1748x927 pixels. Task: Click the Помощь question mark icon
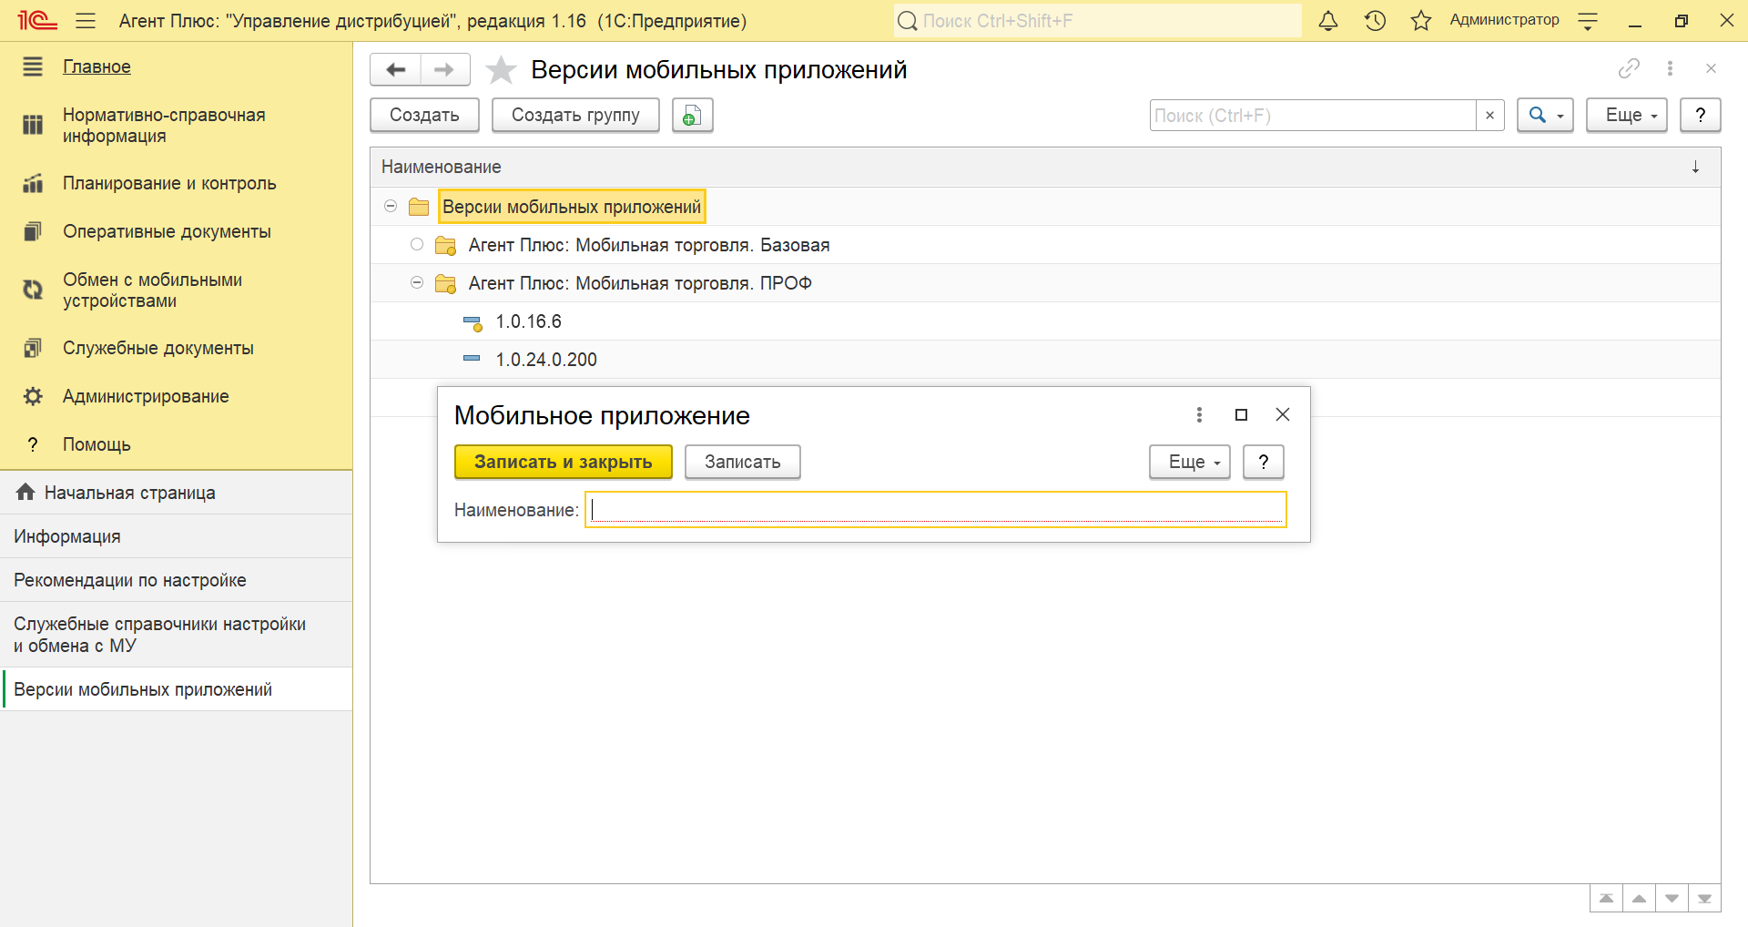tap(33, 444)
